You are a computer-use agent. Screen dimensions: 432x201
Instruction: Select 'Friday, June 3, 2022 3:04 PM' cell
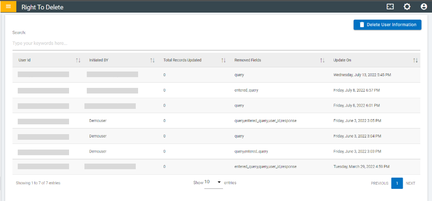(357, 136)
